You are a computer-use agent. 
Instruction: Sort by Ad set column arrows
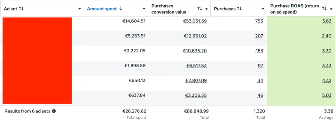[22, 9]
